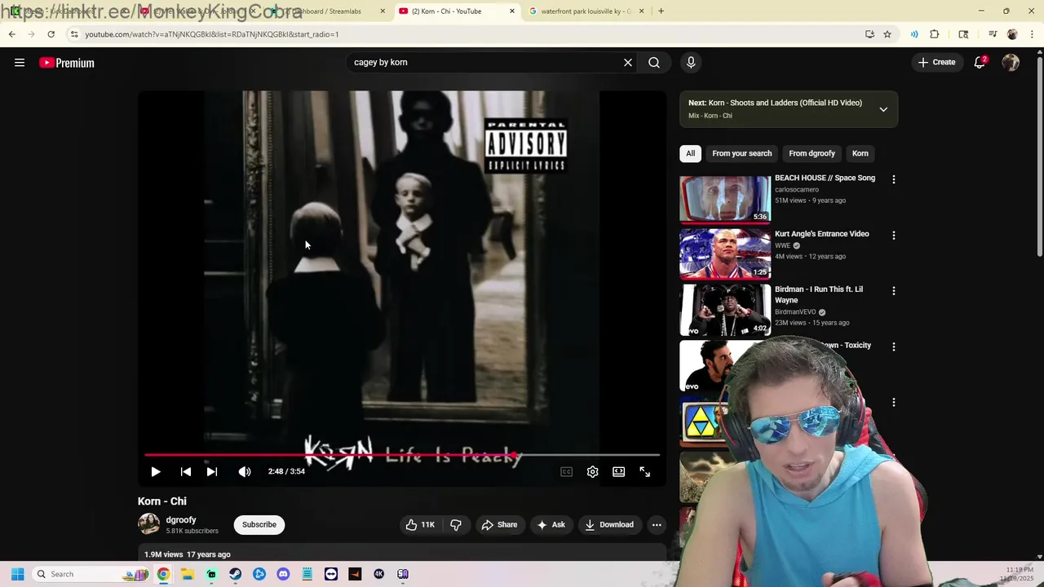1044x587 pixels.
Task: Expand the Next mix playlist panel
Action: pyautogui.click(x=883, y=109)
